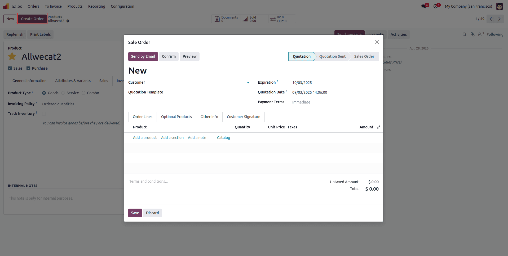Click the Quotation Template field
Image resolution: width=508 pixels, height=256 pixels.
pyautogui.click(x=208, y=92)
